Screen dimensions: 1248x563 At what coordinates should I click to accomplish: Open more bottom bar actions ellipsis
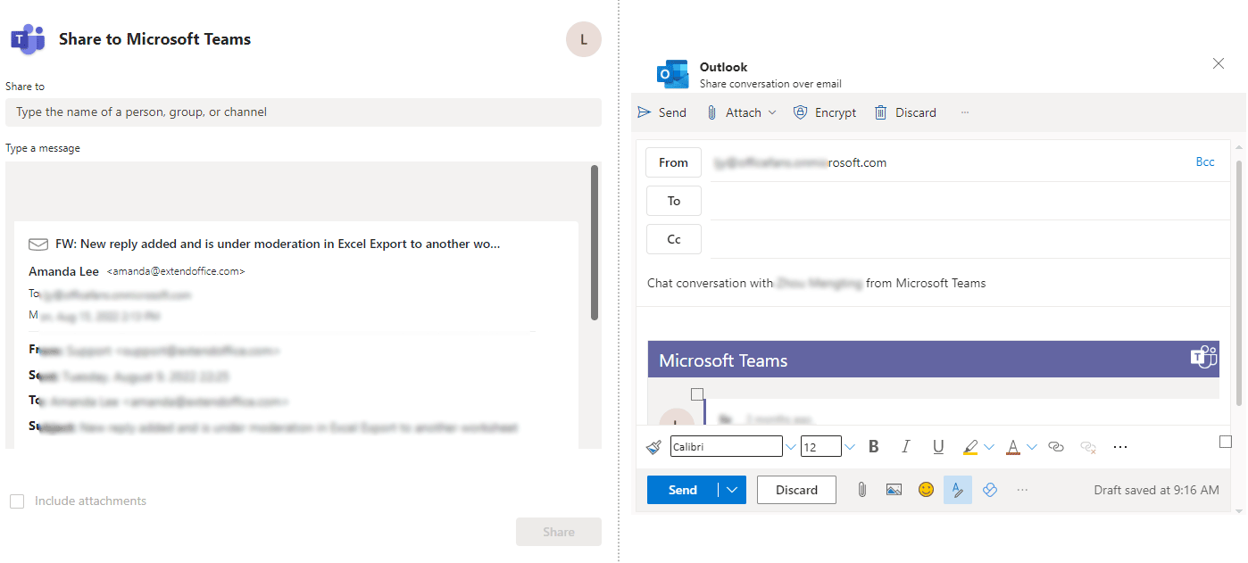[x=1022, y=490]
